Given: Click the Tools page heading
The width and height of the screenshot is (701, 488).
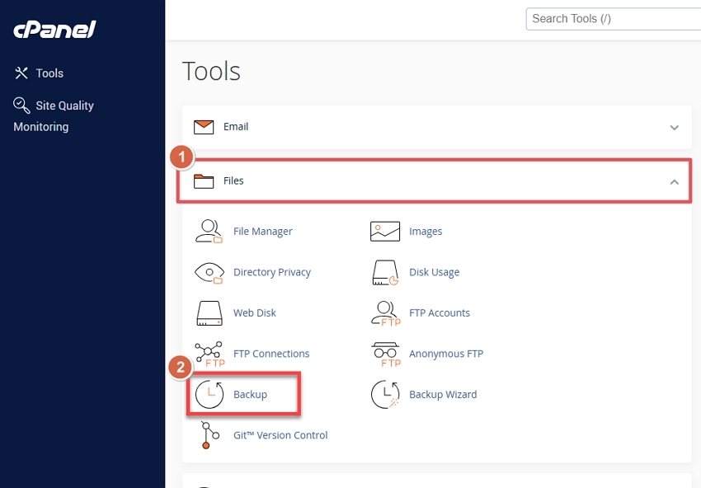Looking at the screenshot, I should tap(211, 72).
